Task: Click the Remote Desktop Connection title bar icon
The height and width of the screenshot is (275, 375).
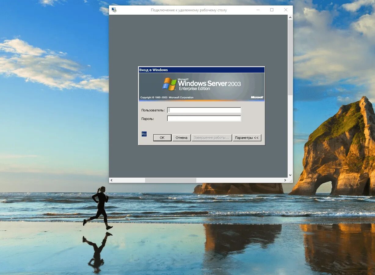Action: (x=114, y=10)
